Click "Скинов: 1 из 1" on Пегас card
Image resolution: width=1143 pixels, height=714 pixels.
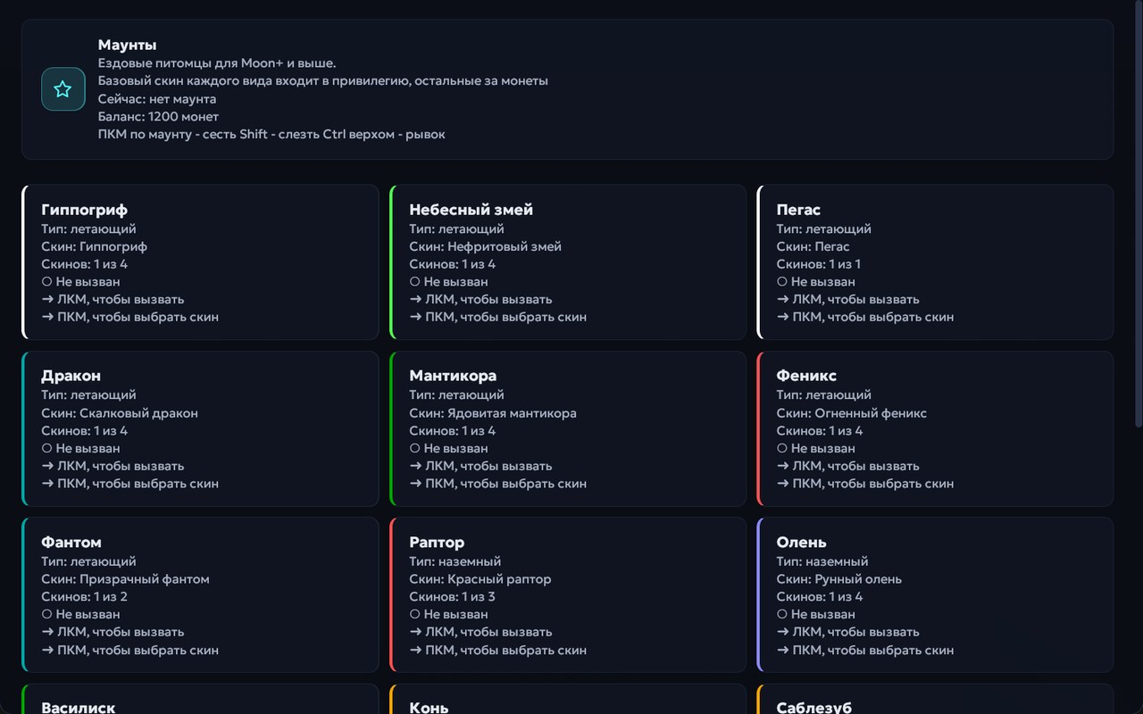(819, 264)
